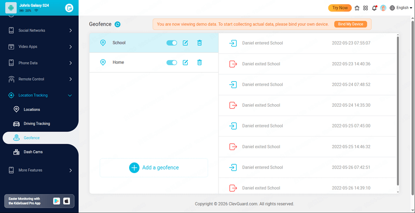Click the 2022-05-26 07:42:51 timestamp

pos(351,167)
